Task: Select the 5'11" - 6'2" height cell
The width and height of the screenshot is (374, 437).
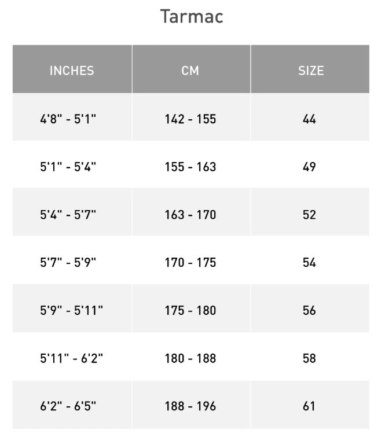Action: click(72, 358)
